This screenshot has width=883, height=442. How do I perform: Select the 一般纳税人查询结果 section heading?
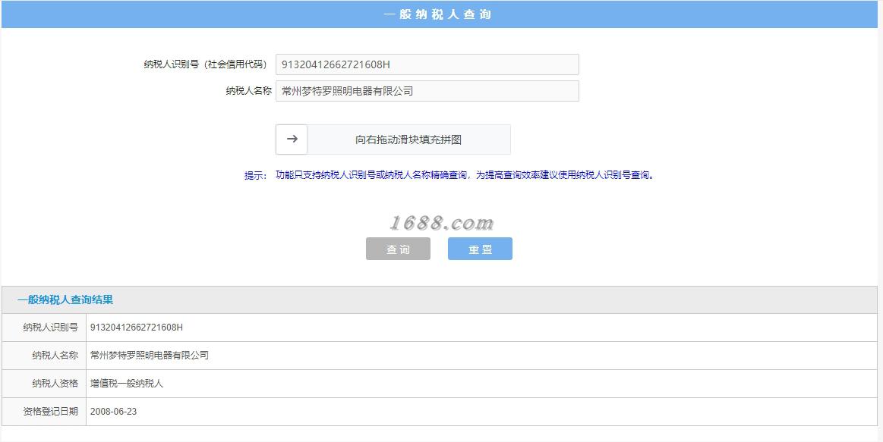tap(65, 299)
